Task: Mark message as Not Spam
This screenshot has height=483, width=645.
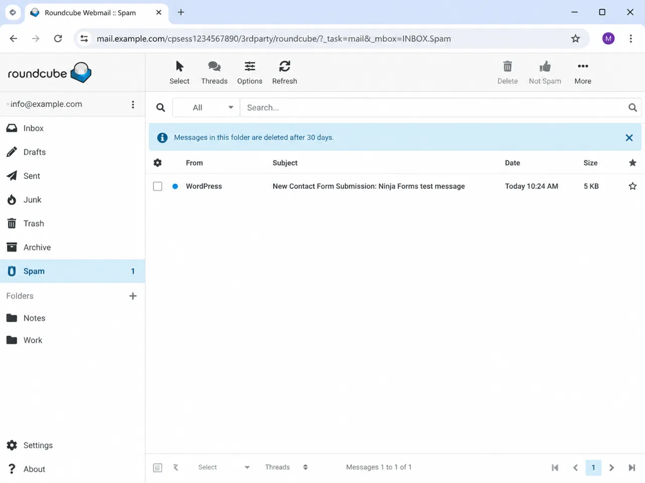Action: point(545,72)
